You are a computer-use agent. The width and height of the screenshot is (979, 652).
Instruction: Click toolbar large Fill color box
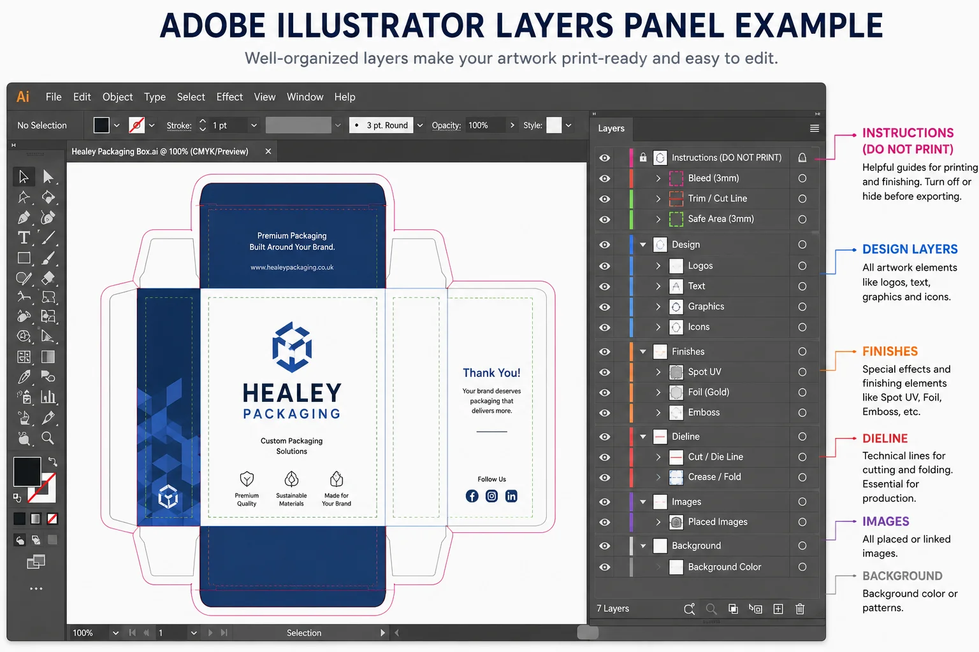click(x=27, y=471)
